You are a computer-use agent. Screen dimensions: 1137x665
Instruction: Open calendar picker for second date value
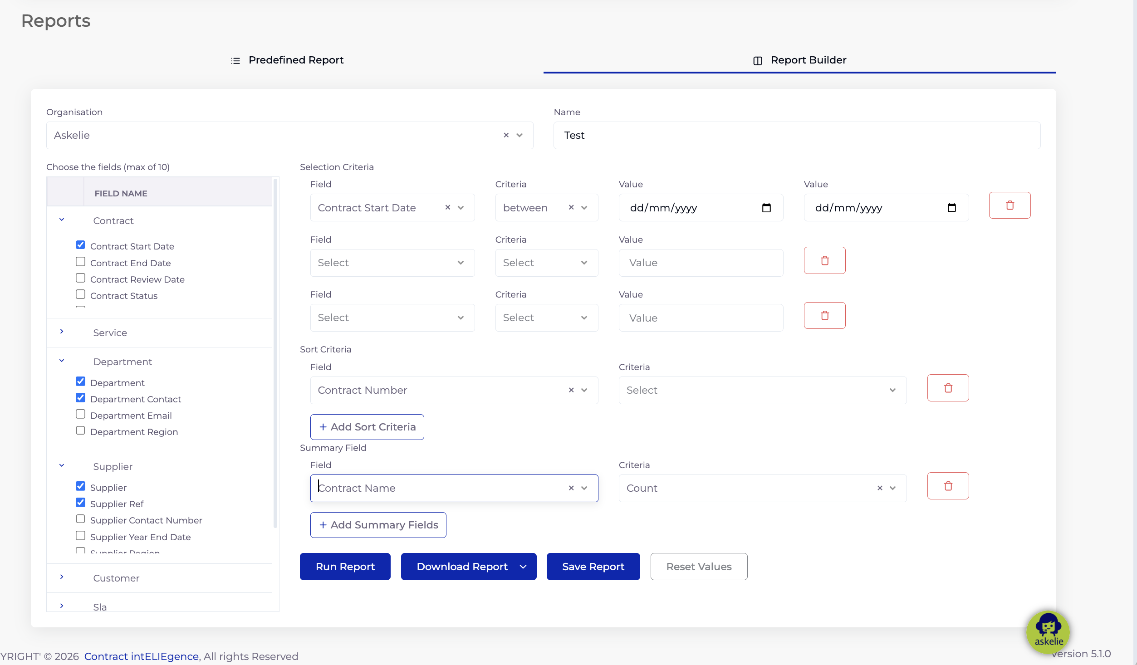tap(951, 208)
